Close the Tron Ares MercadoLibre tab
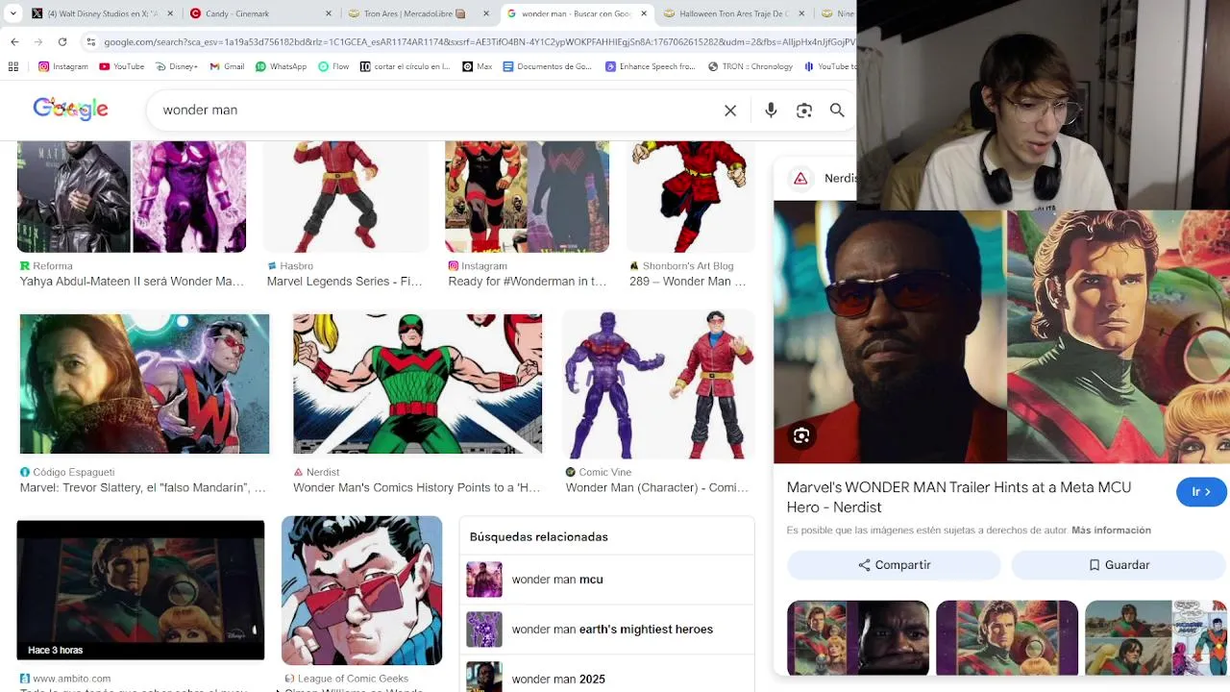The image size is (1230, 692). [x=486, y=13]
